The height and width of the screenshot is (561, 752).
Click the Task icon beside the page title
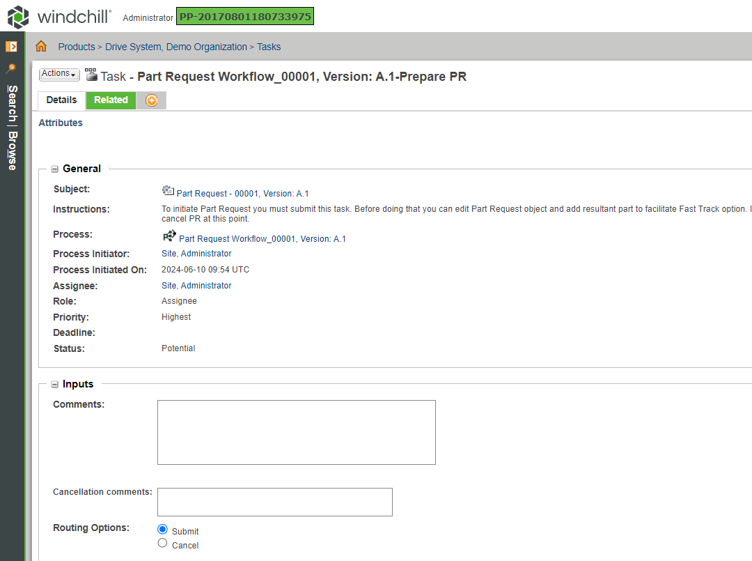(x=92, y=75)
